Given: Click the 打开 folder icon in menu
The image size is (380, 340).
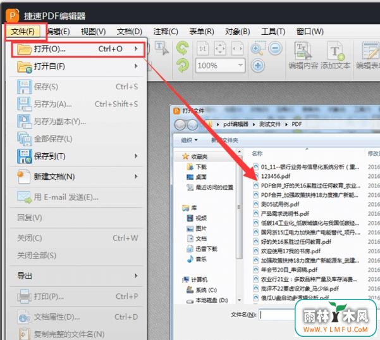Looking at the screenshot, I should (24, 49).
